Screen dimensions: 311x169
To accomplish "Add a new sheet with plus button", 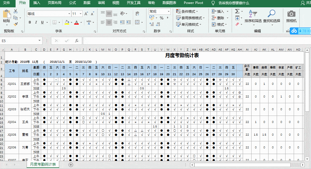I will (71, 165).
